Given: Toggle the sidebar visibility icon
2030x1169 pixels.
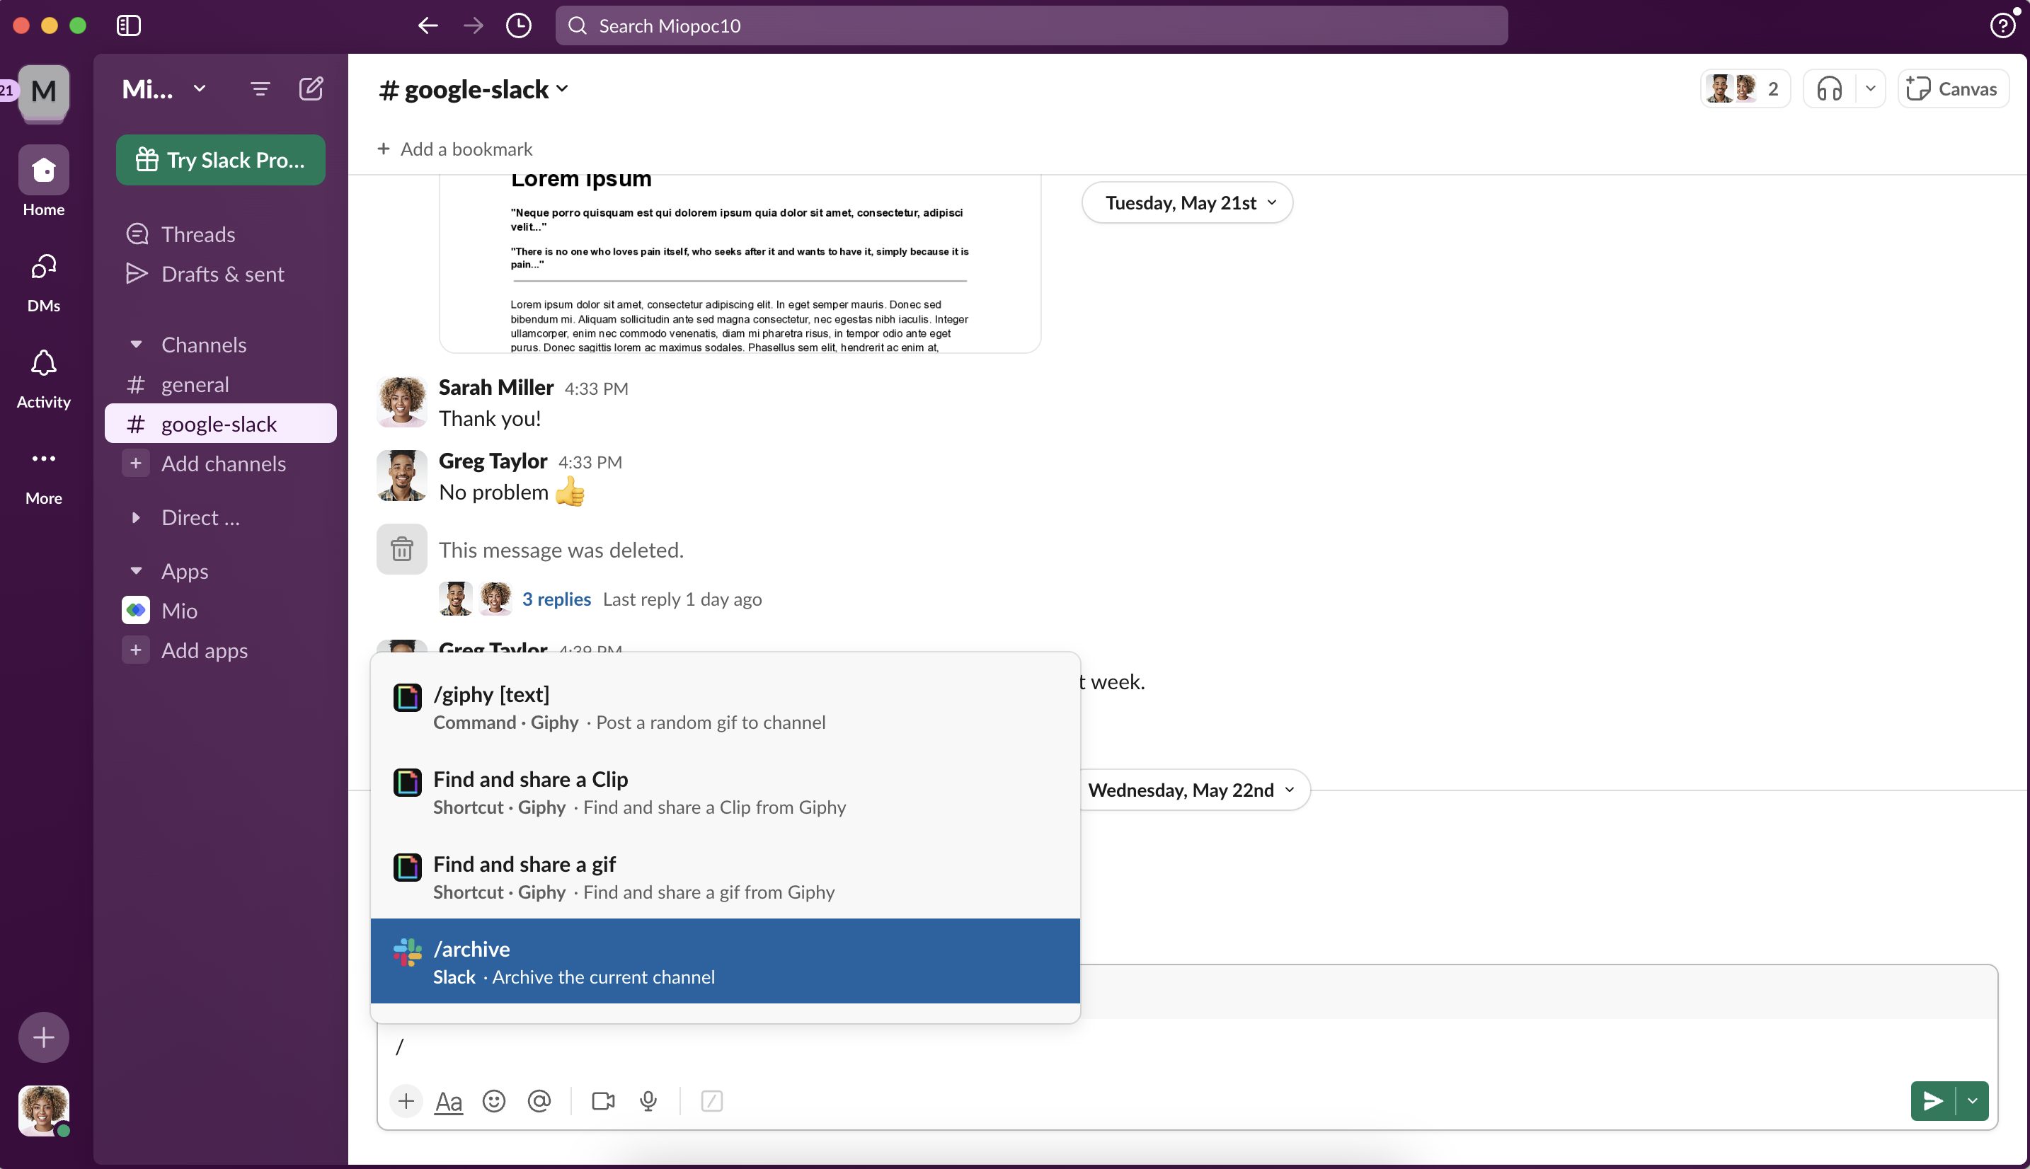Looking at the screenshot, I should coord(127,25).
